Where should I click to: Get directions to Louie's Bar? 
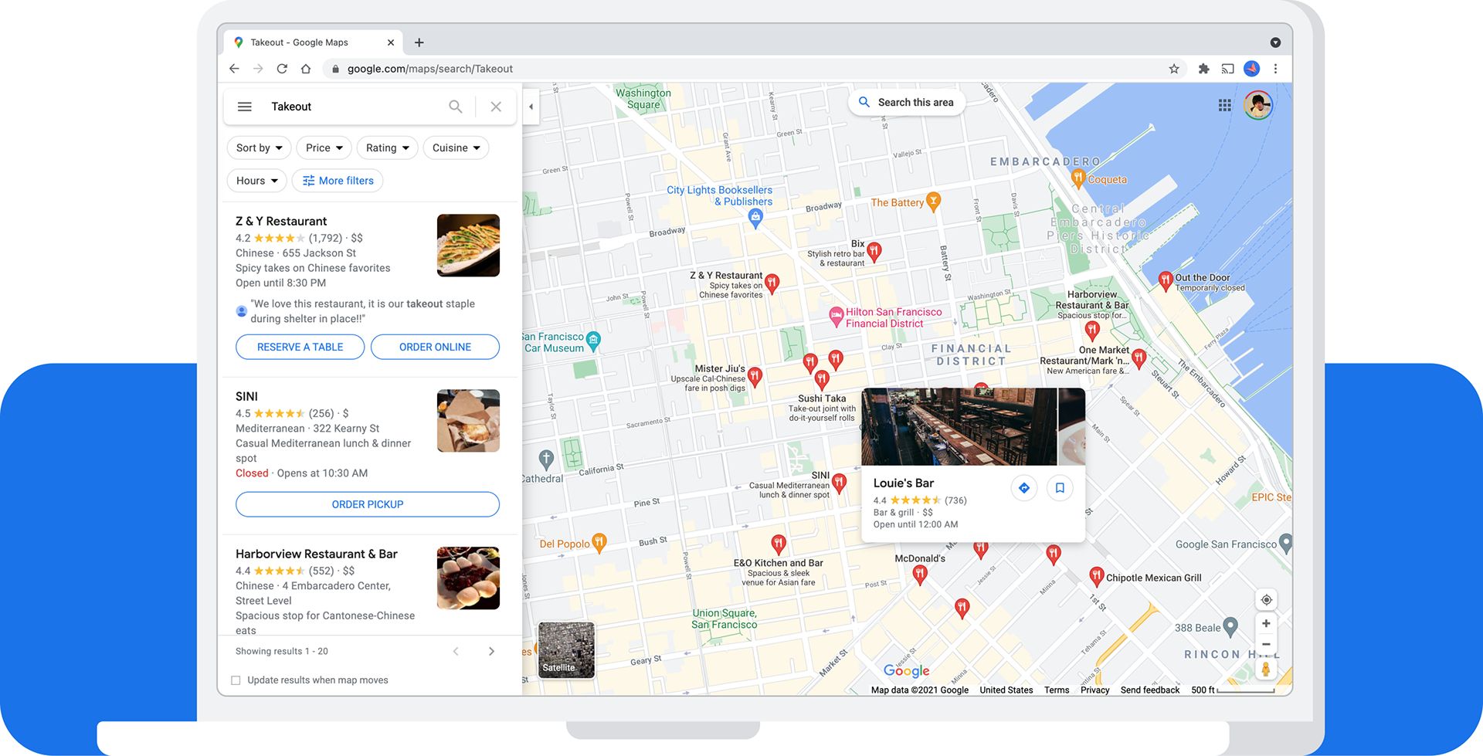tap(1023, 488)
